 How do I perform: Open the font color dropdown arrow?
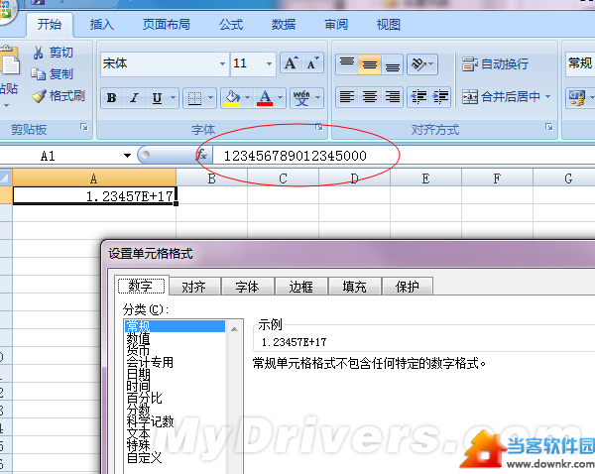(281, 98)
